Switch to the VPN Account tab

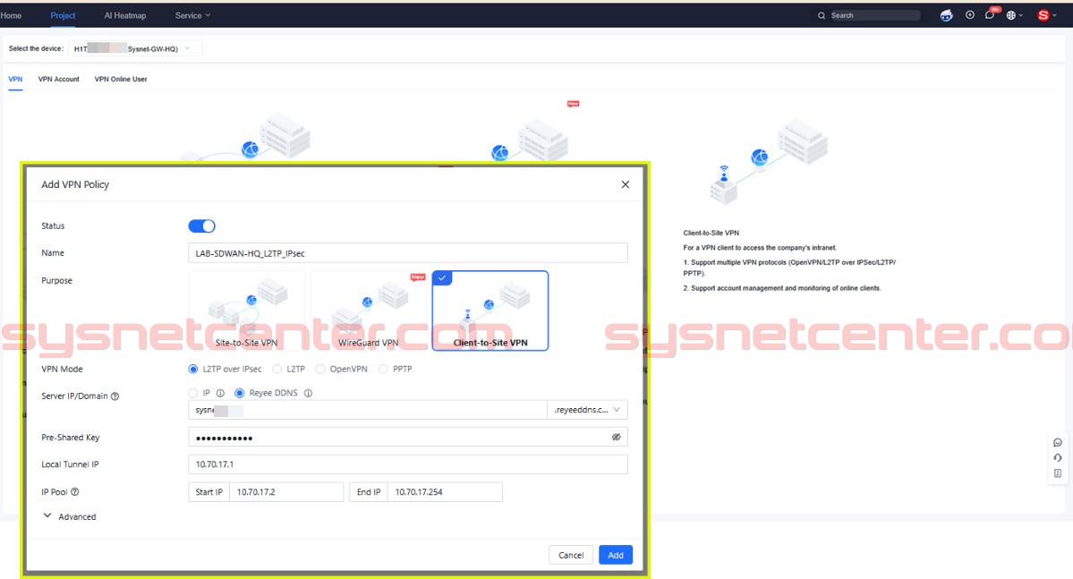tap(59, 79)
